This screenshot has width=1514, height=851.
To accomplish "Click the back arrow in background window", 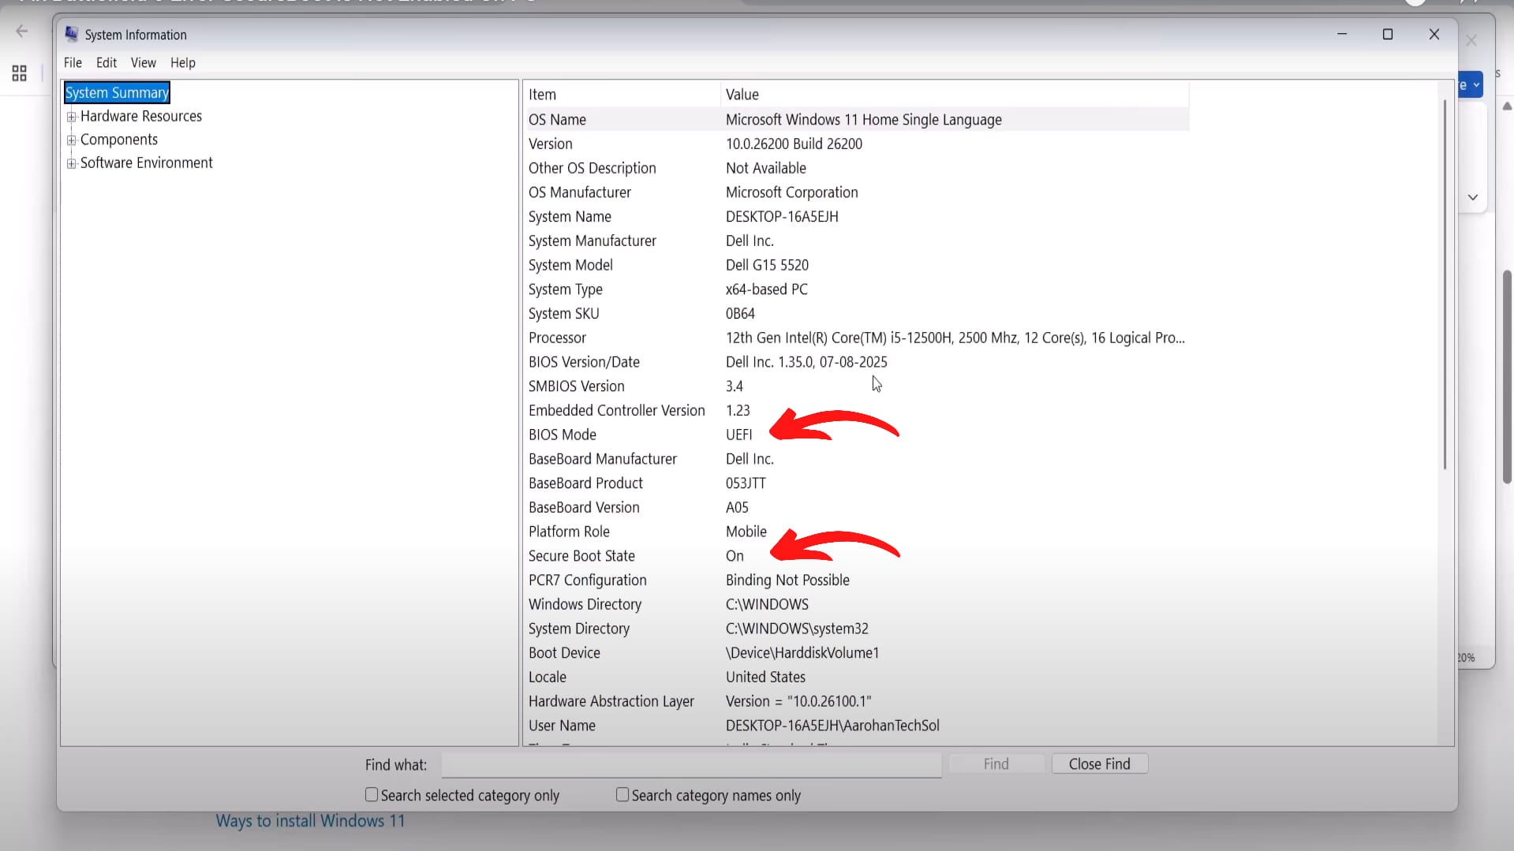I will (22, 32).
